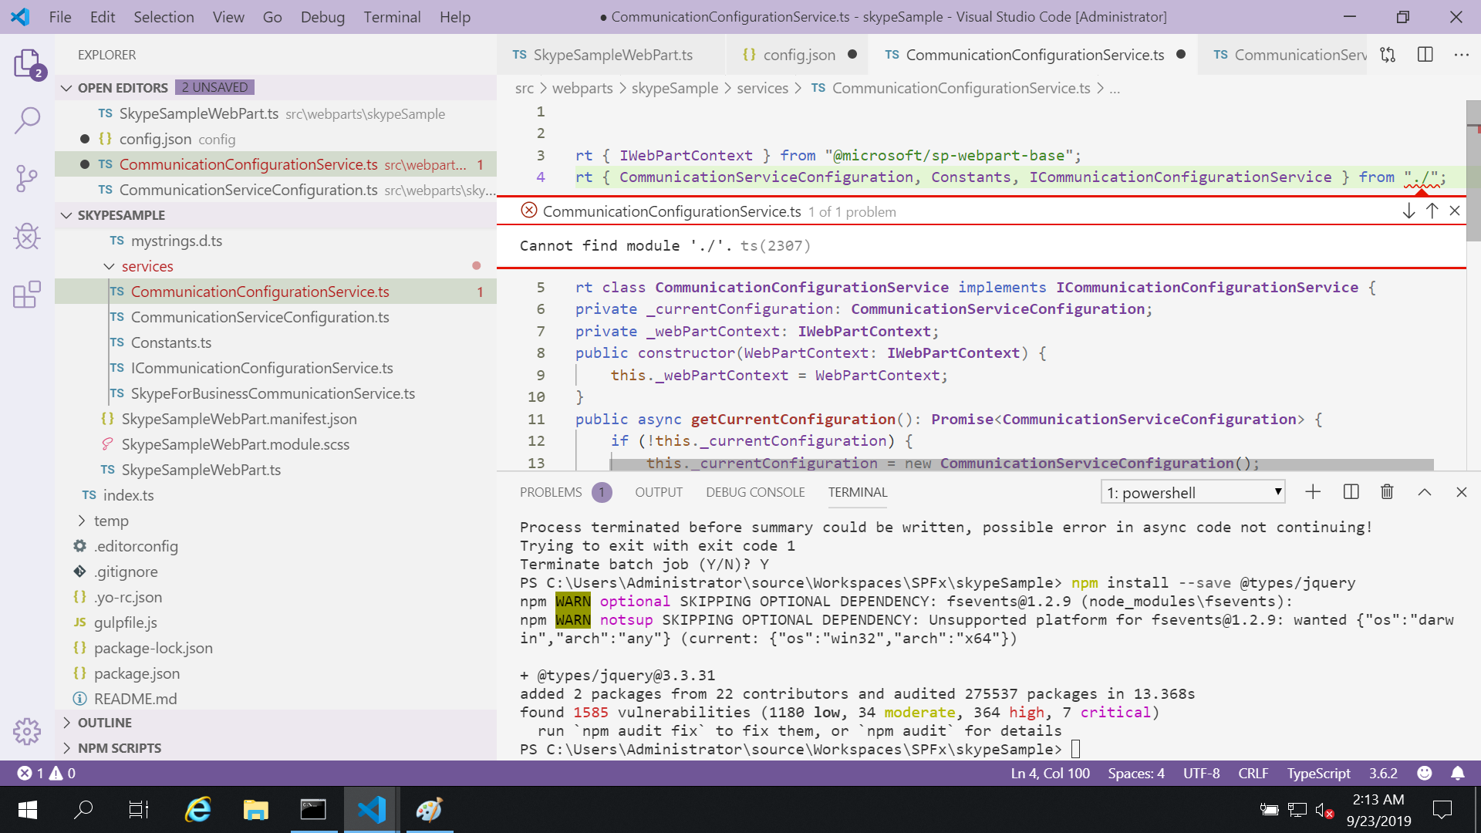This screenshot has width=1481, height=833.
Task: Open notifications via the bell icon
Action: click(1458, 773)
